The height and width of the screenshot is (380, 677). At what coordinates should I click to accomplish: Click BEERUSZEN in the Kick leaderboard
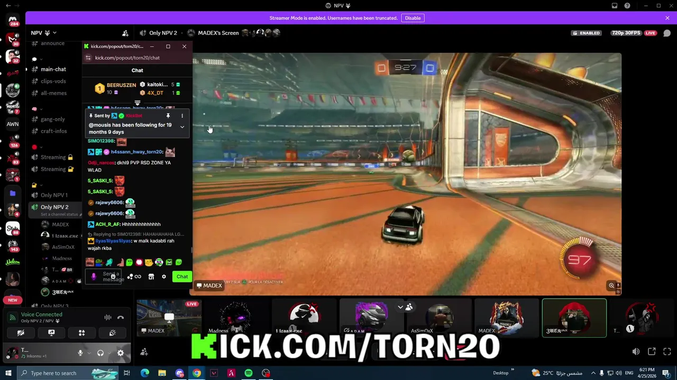pos(121,85)
